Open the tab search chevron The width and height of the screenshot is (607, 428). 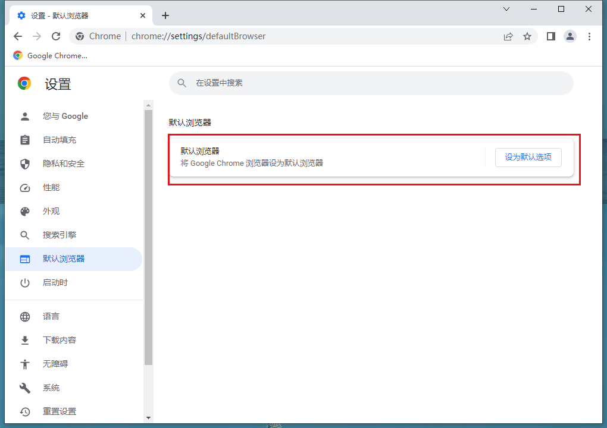pyautogui.click(x=506, y=9)
